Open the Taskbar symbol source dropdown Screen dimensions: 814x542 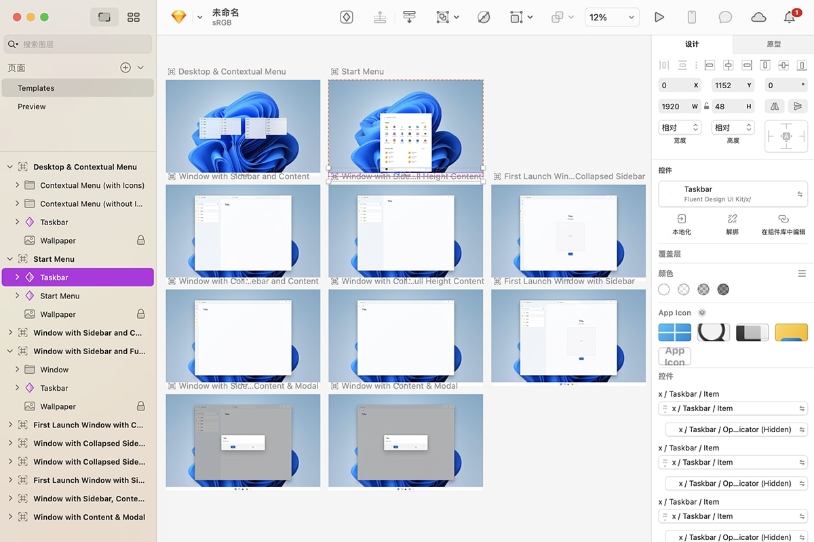(x=733, y=194)
